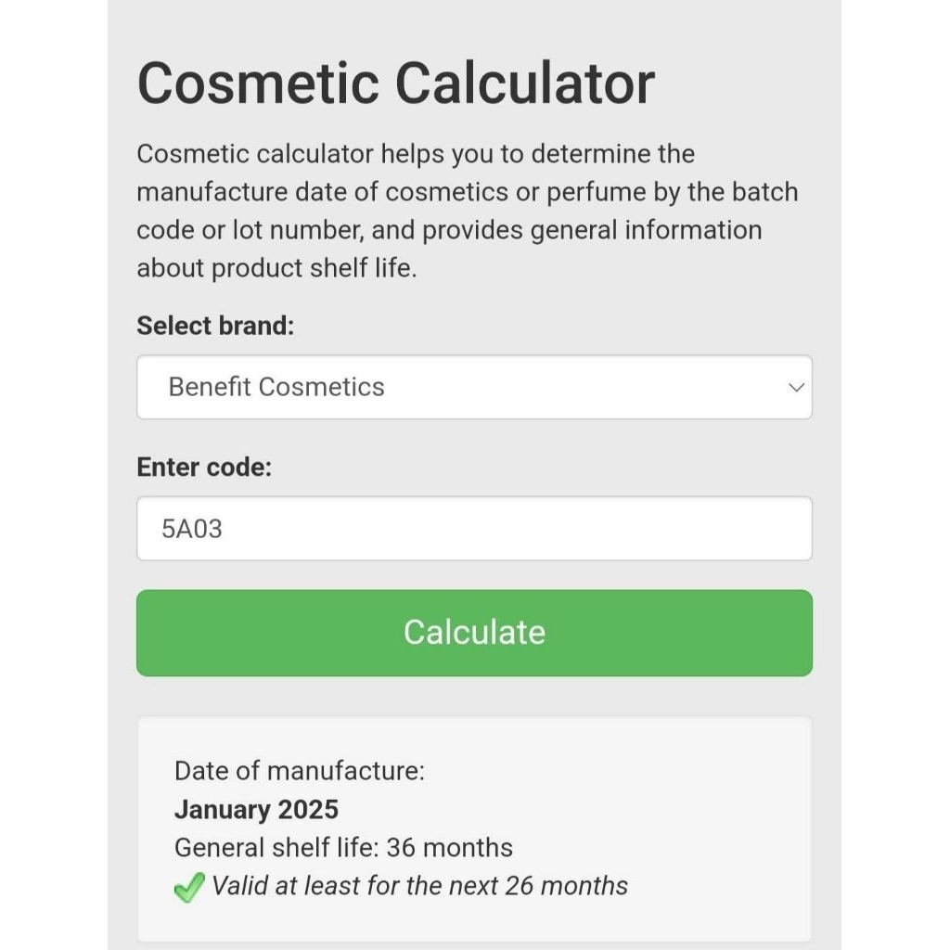Click description line "about product shelf life."
Screen dimensions: 950x950
(276, 268)
